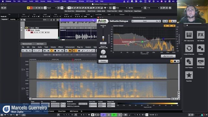Go to the previous preset arrow in DeRustle
The width and height of the screenshot is (208, 117).
[133, 21]
